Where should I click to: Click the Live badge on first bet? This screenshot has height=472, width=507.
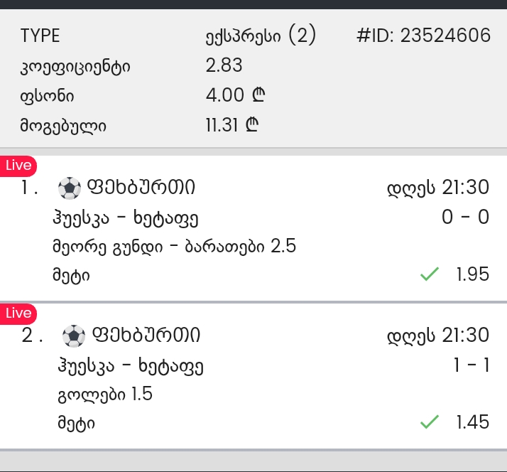pyautogui.click(x=18, y=166)
